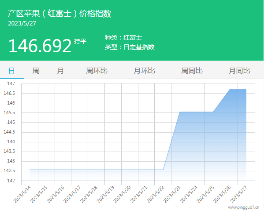Open the 月 monthly tab

[60, 71]
